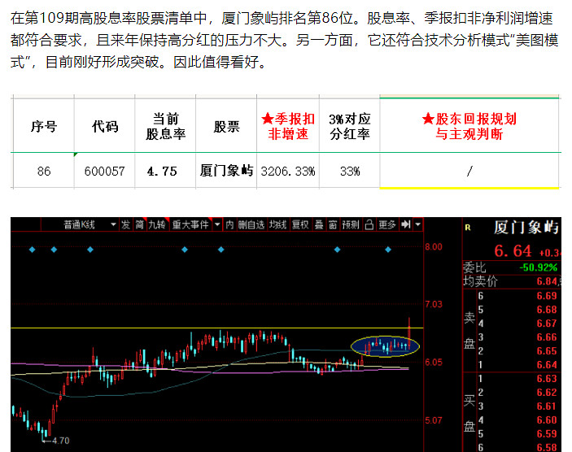Click the 叠 overlay button

tap(319, 225)
